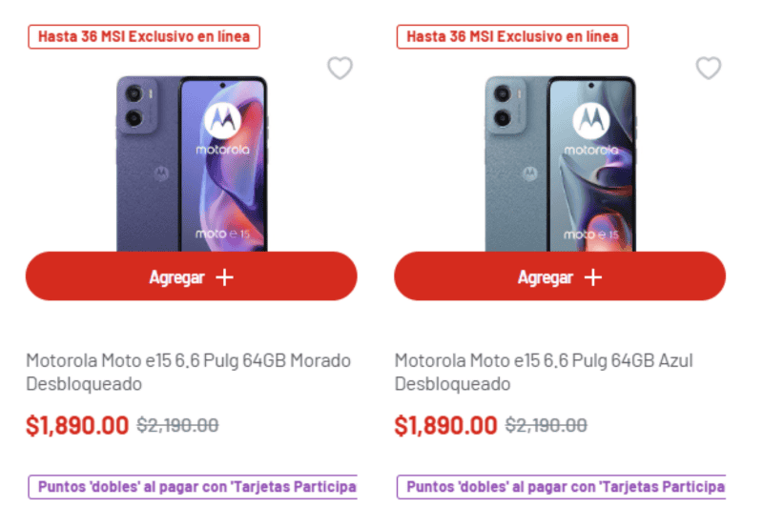Screen dimensions: 763x508
Task: Open the blue Moto e15 product image
Action: 560,162
